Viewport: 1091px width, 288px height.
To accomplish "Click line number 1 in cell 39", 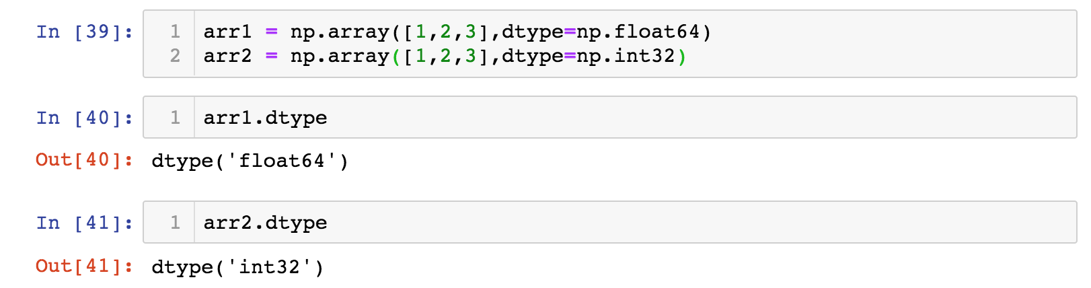I will pyautogui.click(x=175, y=31).
